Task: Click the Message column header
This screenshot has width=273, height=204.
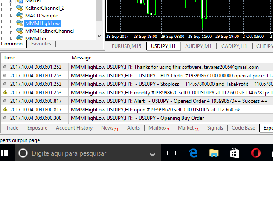Action: coord(171,58)
